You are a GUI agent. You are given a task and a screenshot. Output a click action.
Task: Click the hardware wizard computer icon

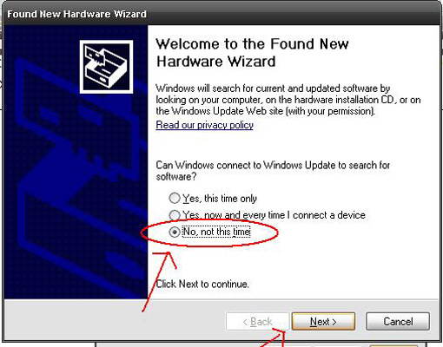(106, 67)
